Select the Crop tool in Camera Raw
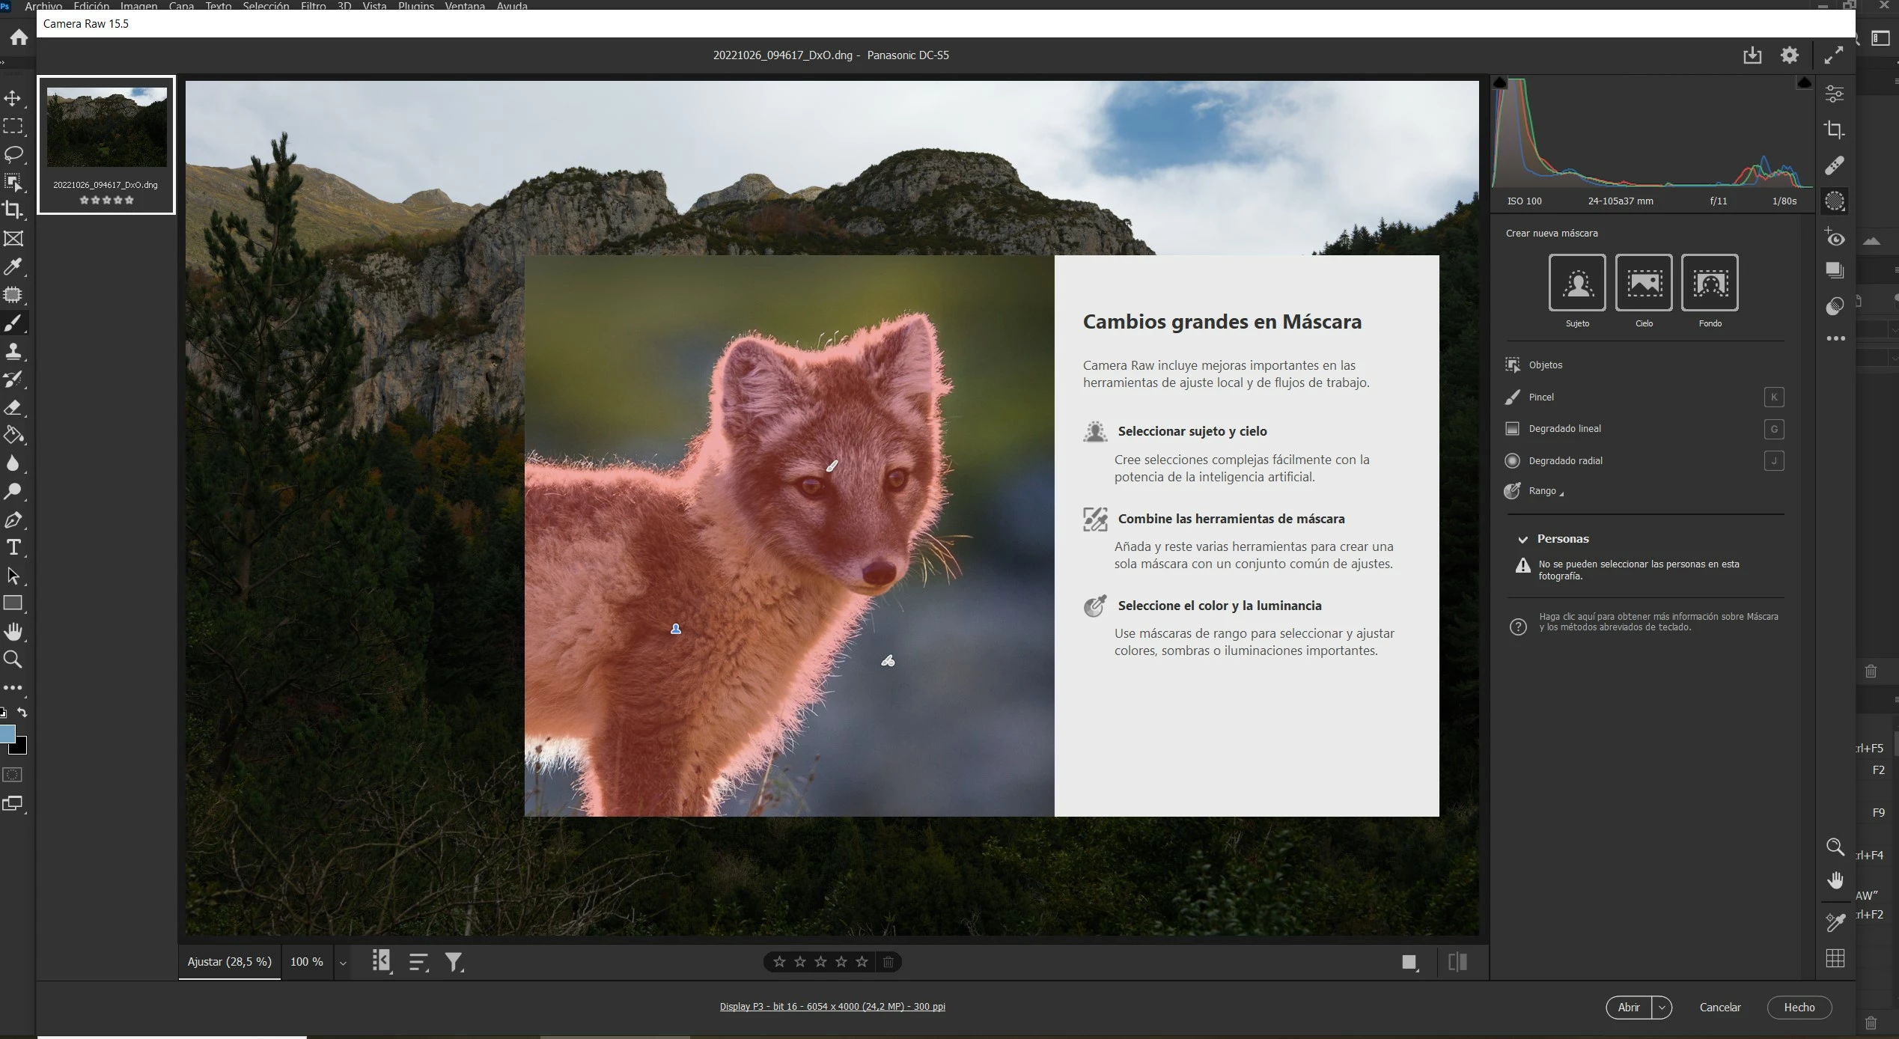The height and width of the screenshot is (1039, 1899). 1834,130
